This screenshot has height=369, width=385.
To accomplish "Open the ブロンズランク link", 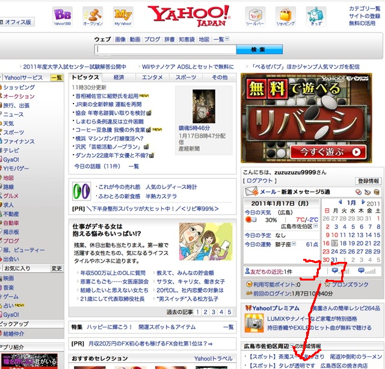I will [x=350, y=284].
